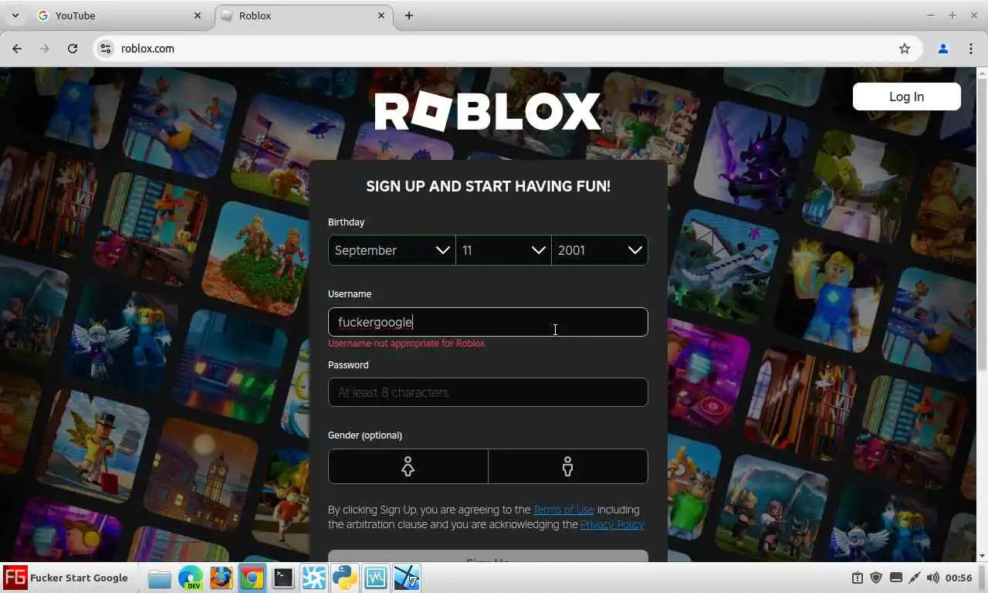988x593 pixels.
Task: Open the FG start menu button
Action: point(15,578)
